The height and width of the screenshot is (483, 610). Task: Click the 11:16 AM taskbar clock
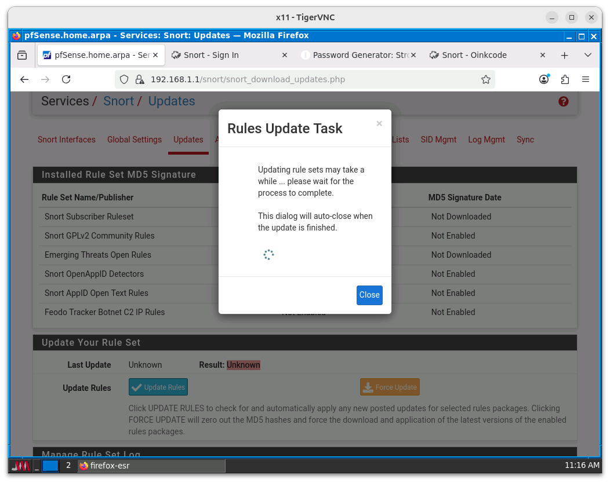click(x=582, y=465)
